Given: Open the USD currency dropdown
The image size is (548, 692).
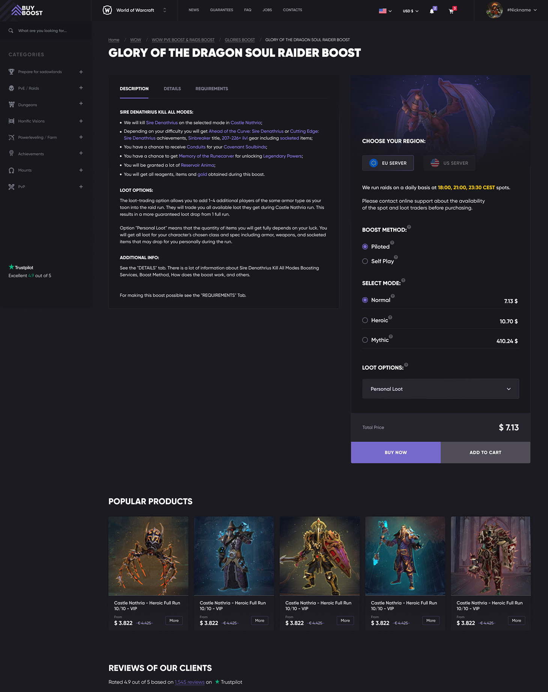Looking at the screenshot, I should click(x=411, y=11).
